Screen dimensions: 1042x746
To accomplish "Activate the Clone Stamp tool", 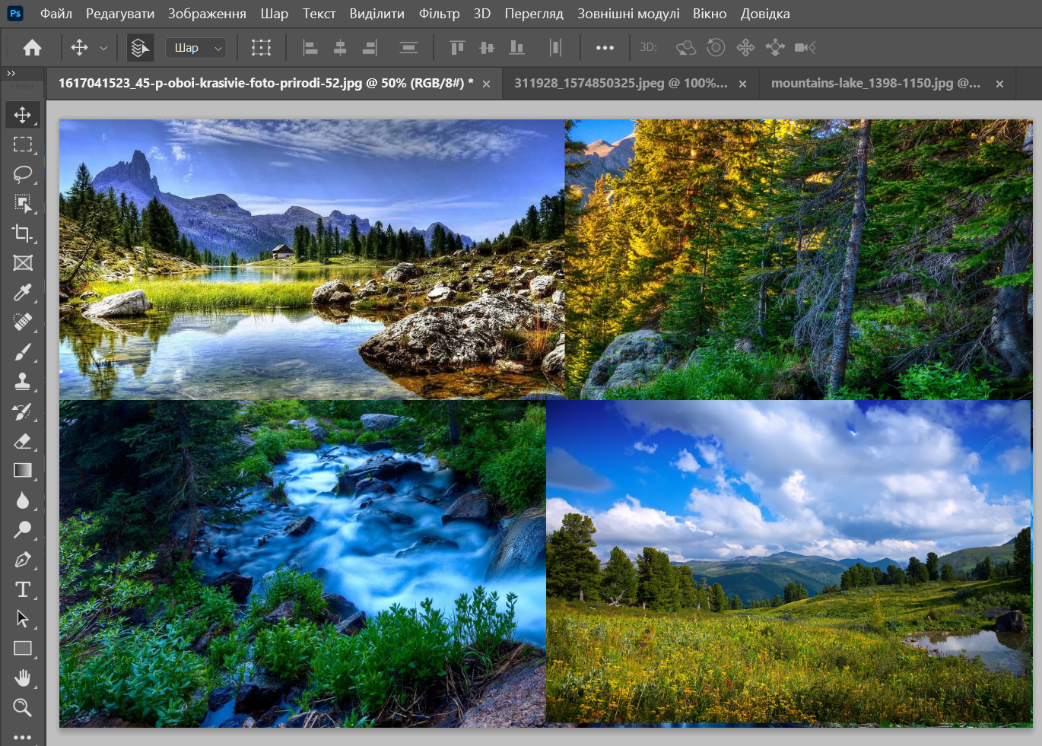I will click(22, 382).
